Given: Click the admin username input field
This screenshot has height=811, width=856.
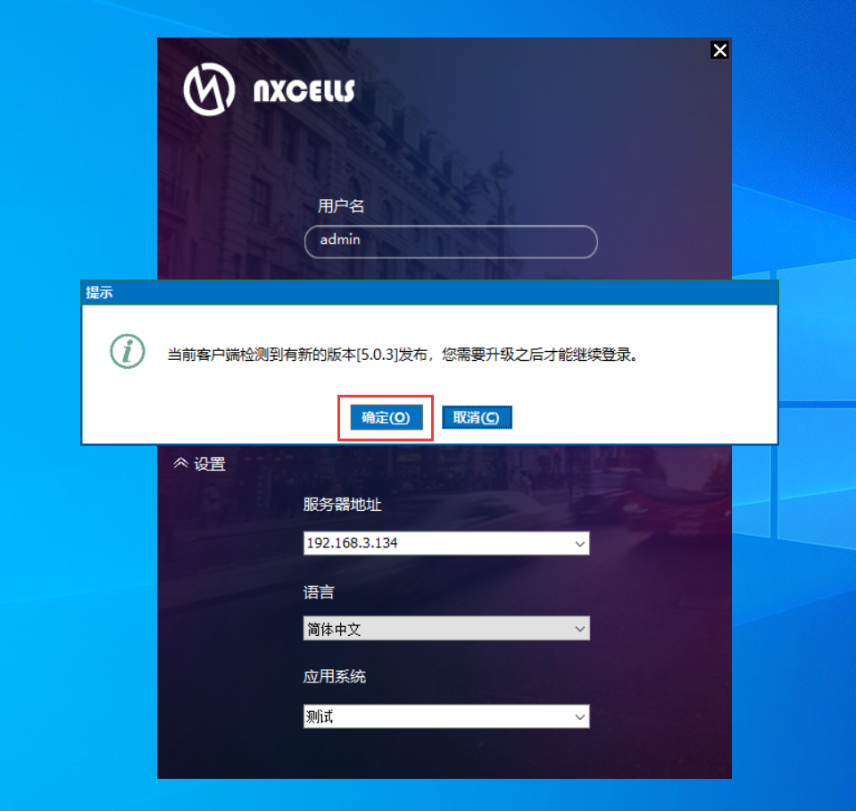Looking at the screenshot, I should [451, 241].
